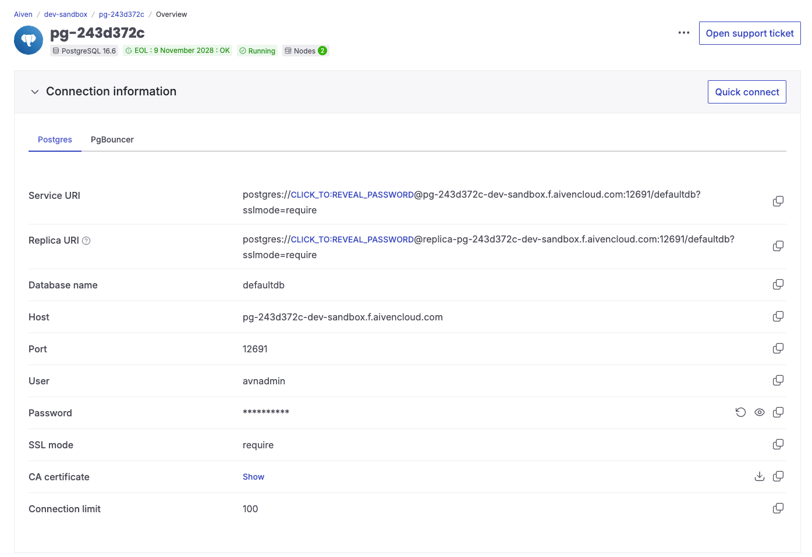The height and width of the screenshot is (557, 812).
Task: Download the CA certificate
Action: coord(760,476)
